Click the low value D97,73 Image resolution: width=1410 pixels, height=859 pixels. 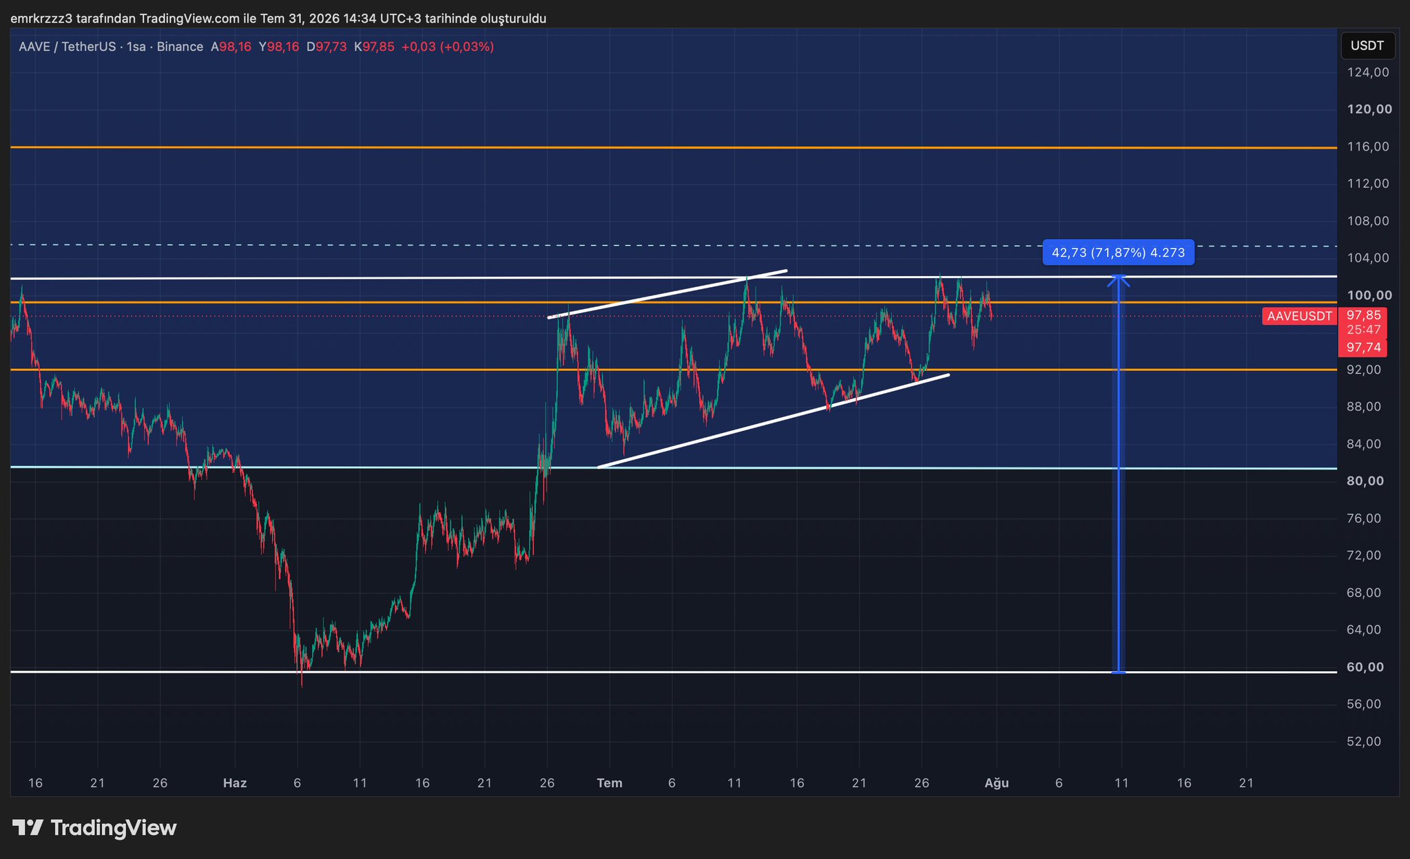(x=326, y=47)
